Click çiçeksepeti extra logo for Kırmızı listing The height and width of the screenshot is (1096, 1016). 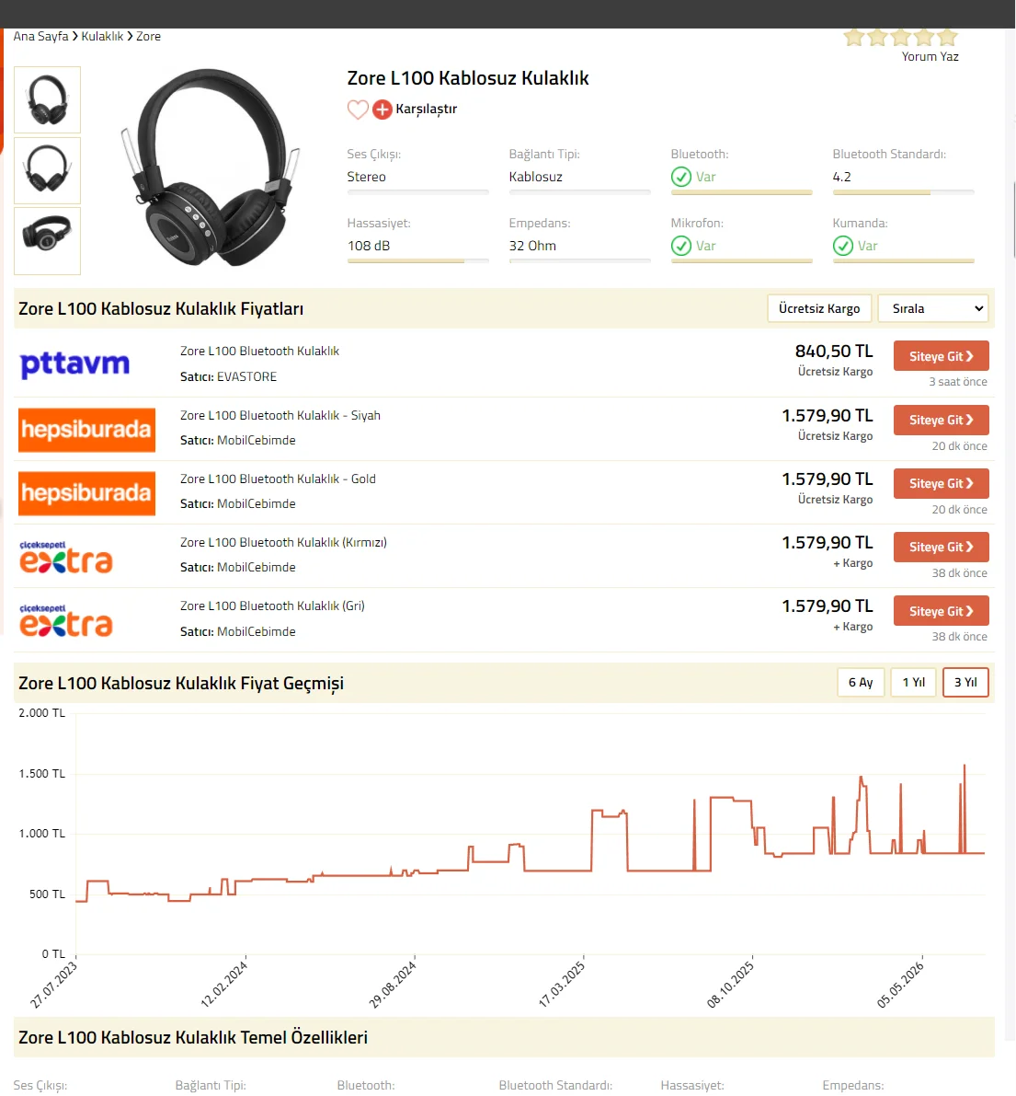(x=65, y=557)
